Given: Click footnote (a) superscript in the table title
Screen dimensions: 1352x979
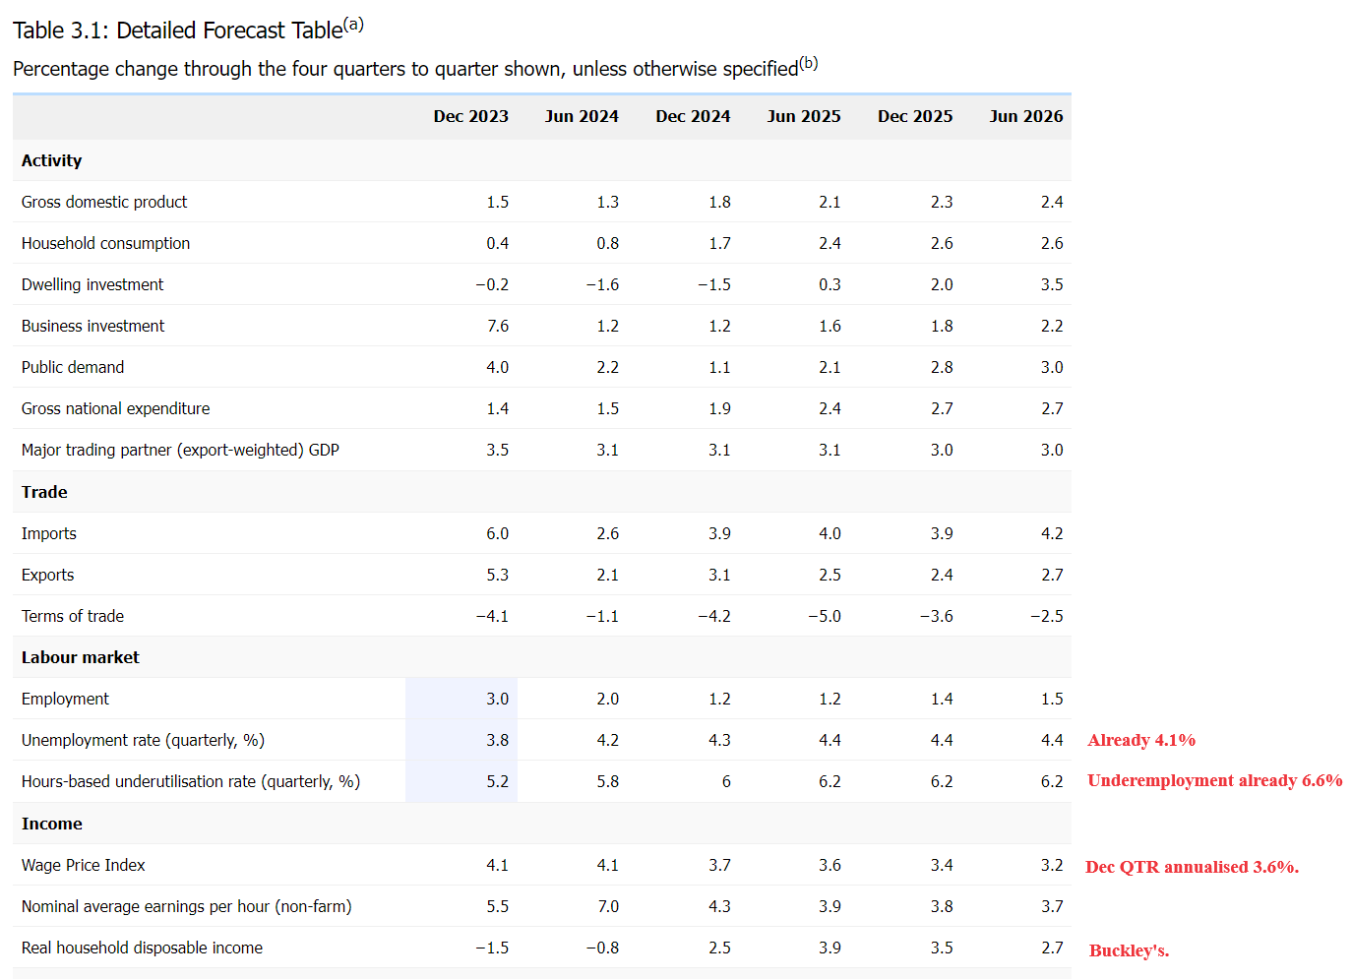Looking at the screenshot, I should (354, 25).
